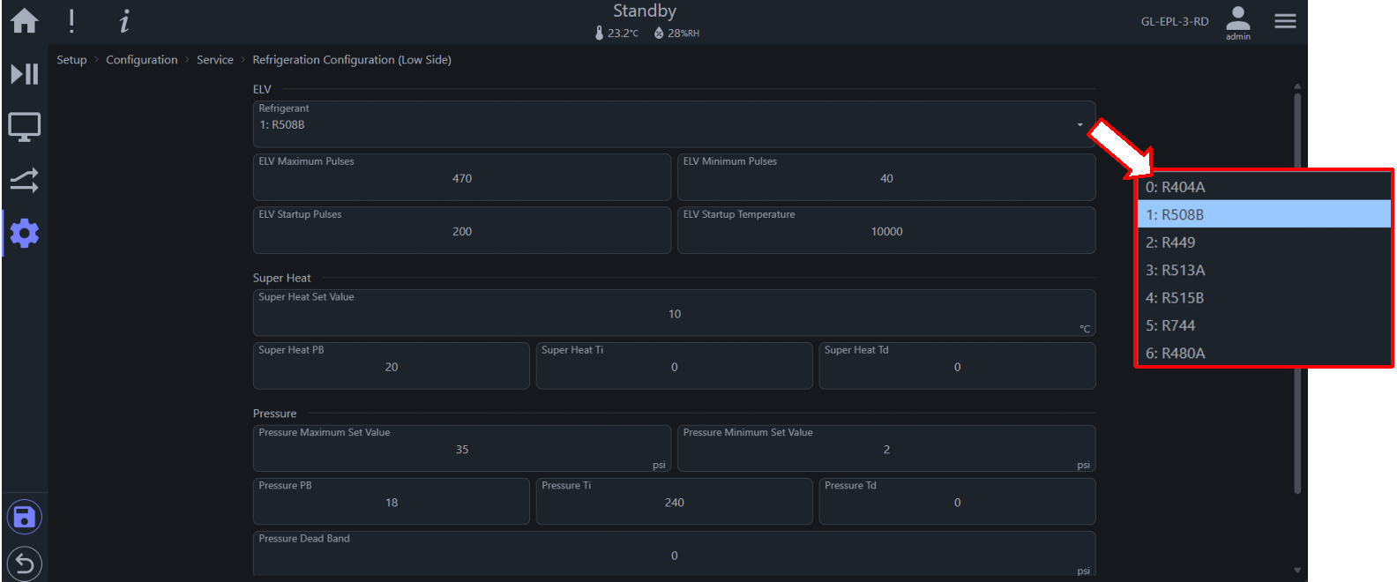Select 6: R480A refrigerant option
Screen dimensions: 1397x582
click(1264, 353)
